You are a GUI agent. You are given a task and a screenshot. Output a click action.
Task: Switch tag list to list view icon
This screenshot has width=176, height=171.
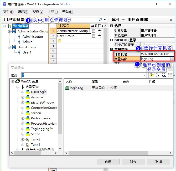(164, 75)
